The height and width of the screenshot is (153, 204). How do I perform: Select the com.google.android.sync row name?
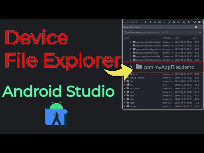[x=149, y=49]
